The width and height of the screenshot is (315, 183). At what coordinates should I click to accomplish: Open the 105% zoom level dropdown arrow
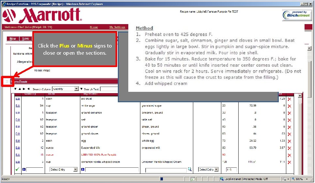(307, 179)
